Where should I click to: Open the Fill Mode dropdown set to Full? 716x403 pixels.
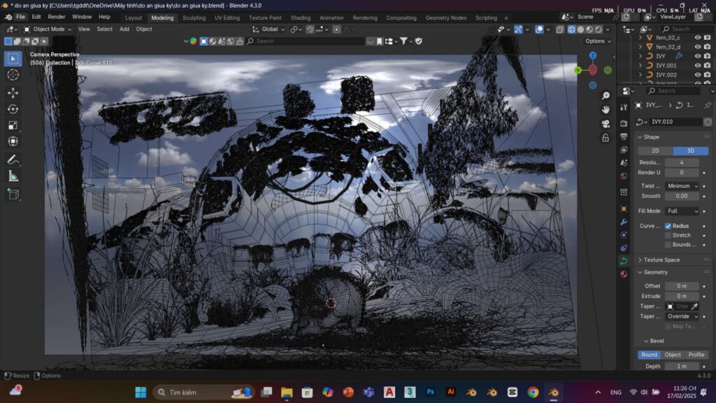682,211
